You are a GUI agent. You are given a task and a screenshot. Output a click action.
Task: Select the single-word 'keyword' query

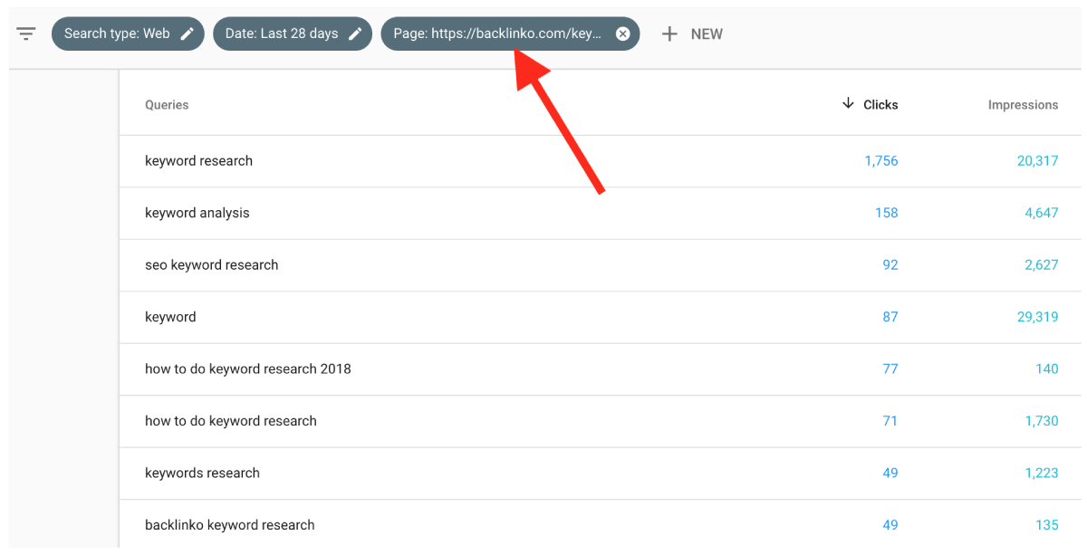pyautogui.click(x=170, y=317)
